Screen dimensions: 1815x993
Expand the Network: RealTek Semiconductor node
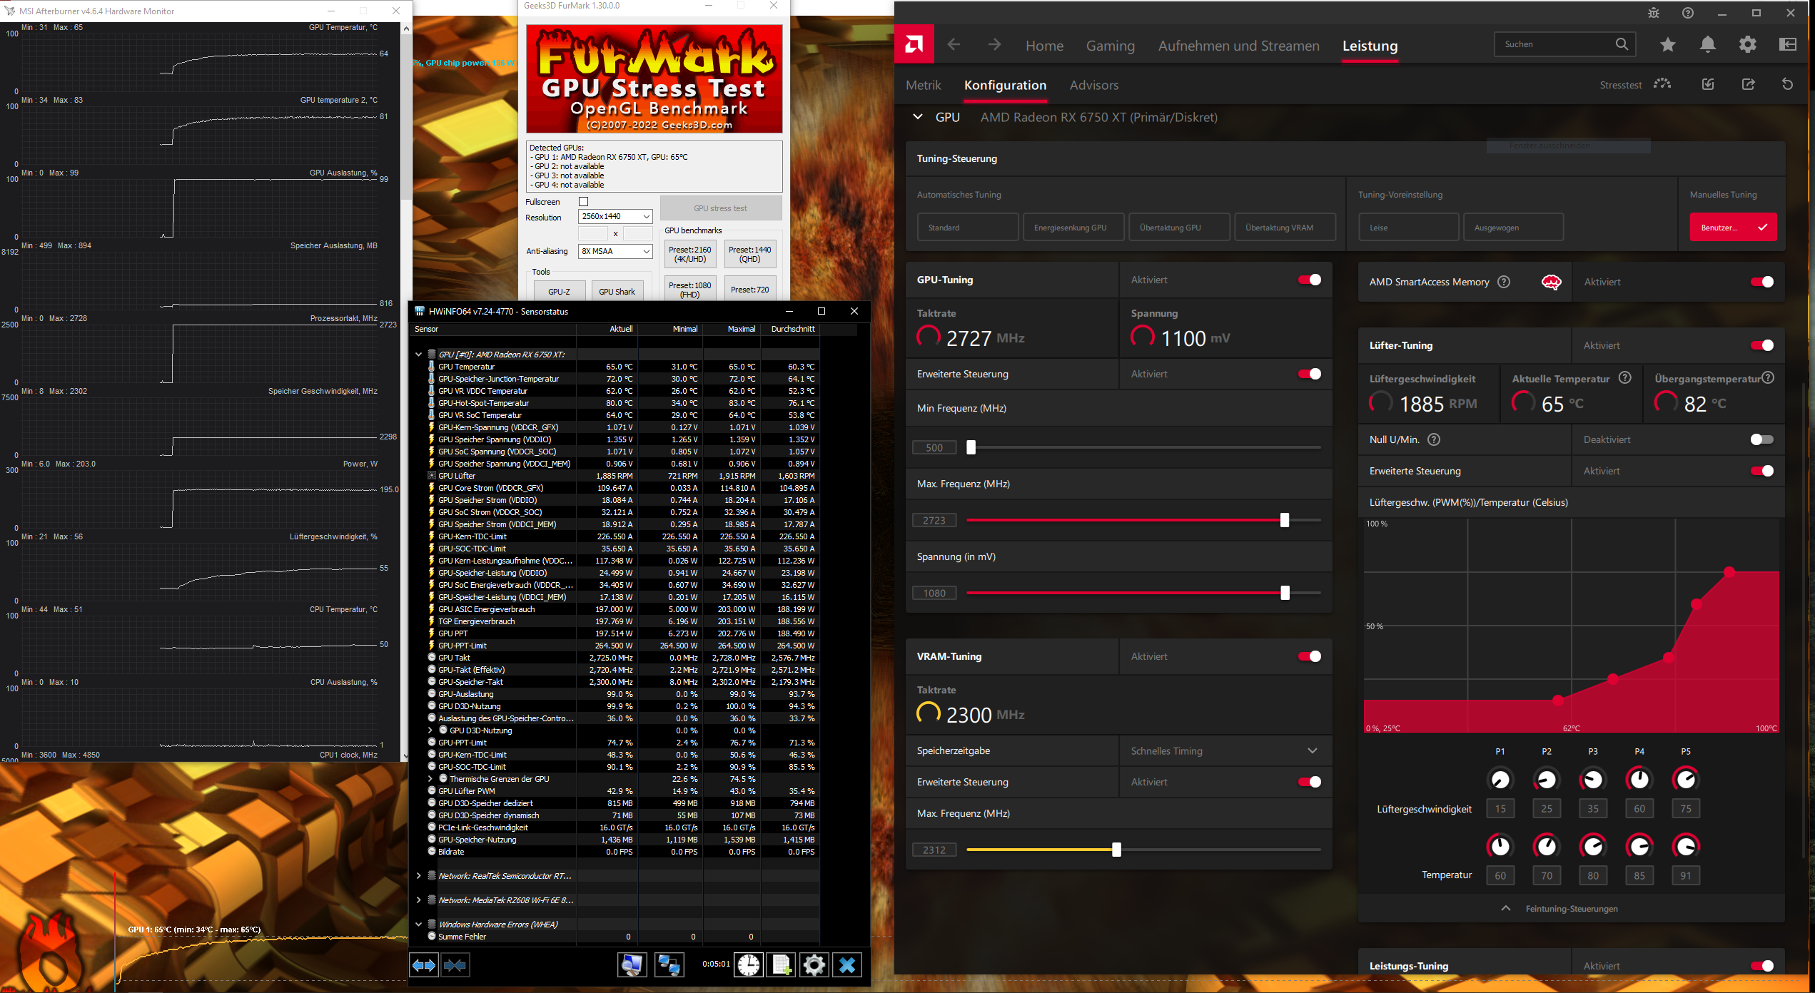click(419, 876)
